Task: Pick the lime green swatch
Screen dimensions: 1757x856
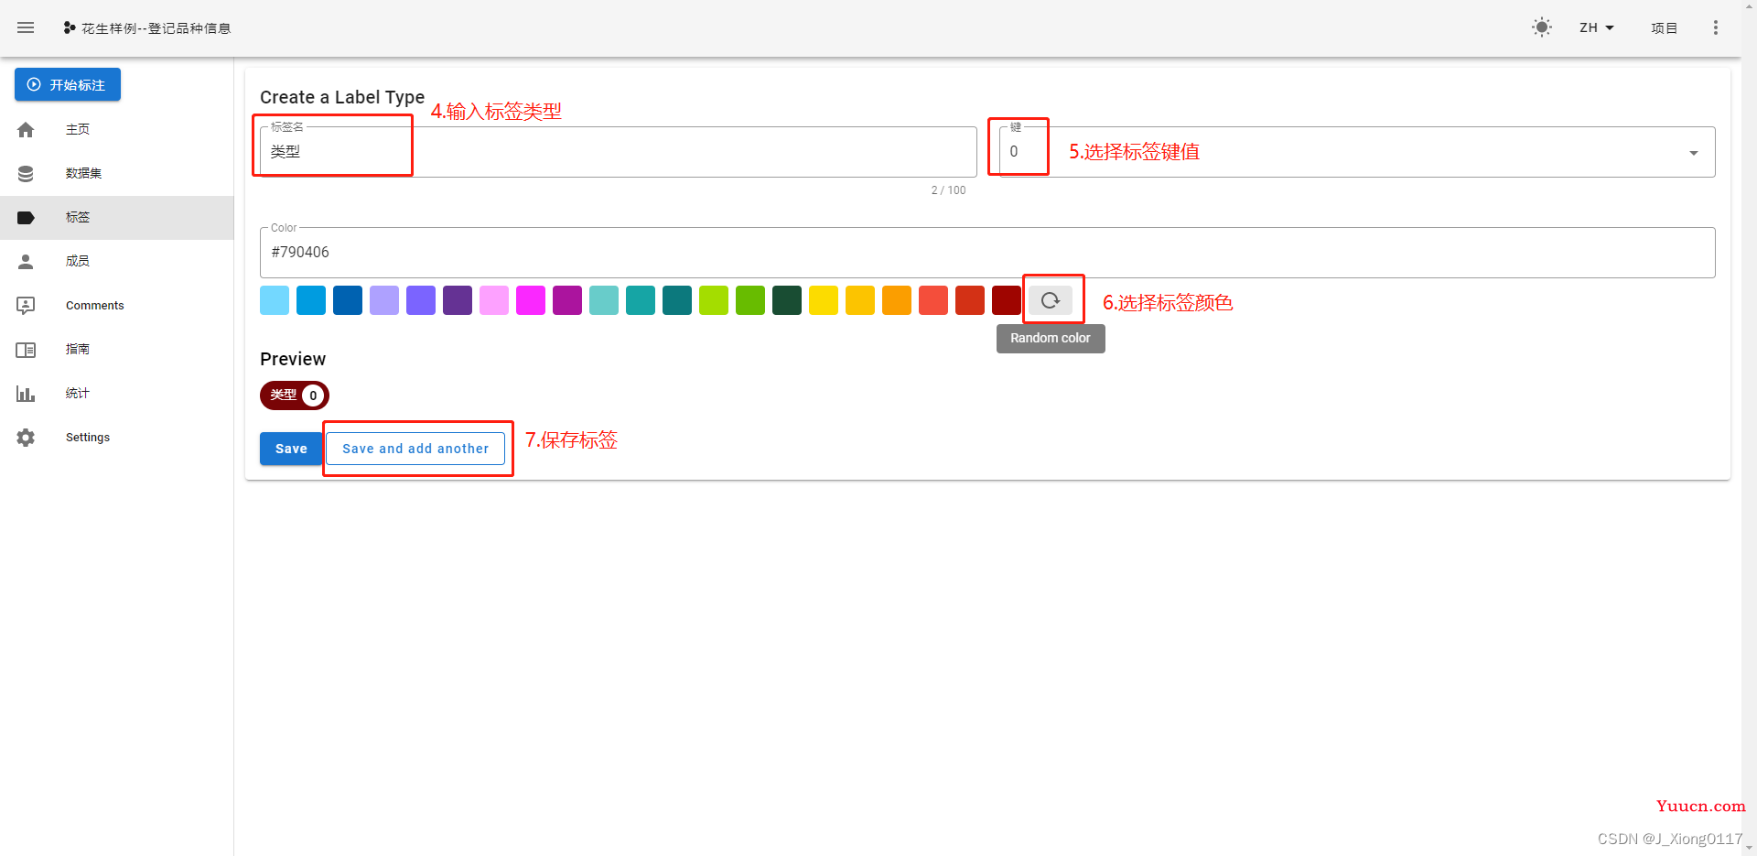Action: (714, 300)
